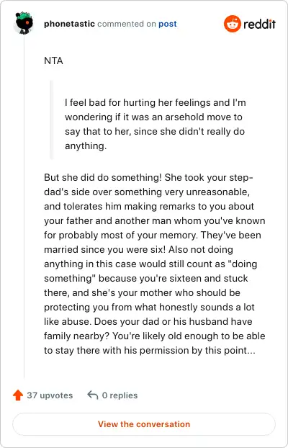Image resolution: width=288 pixels, height=448 pixels.
Task: Click the phonetastic user avatar
Action: [x=24, y=24]
